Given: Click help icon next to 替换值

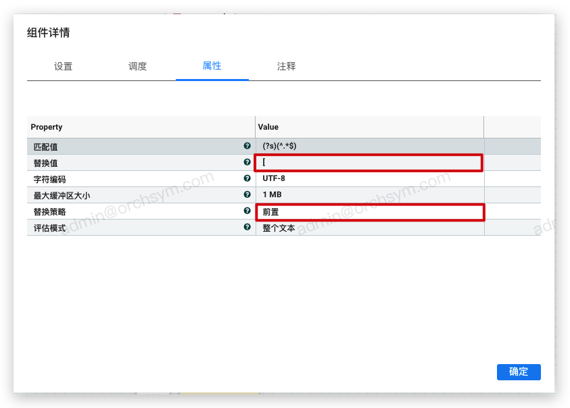Looking at the screenshot, I should pyautogui.click(x=247, y=162).
